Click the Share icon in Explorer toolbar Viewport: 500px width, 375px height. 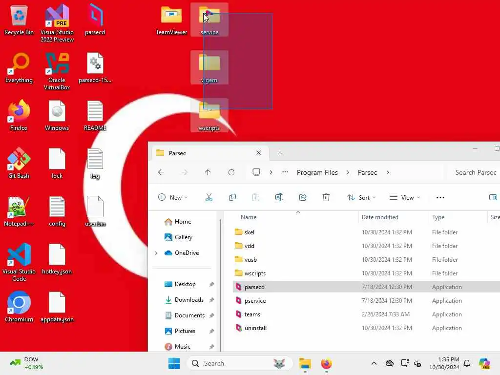(x=303, y=198)
